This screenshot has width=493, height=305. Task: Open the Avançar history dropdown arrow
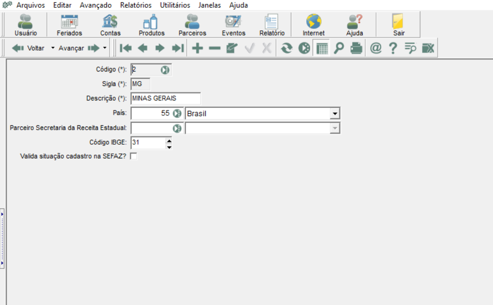click(105, 48)
